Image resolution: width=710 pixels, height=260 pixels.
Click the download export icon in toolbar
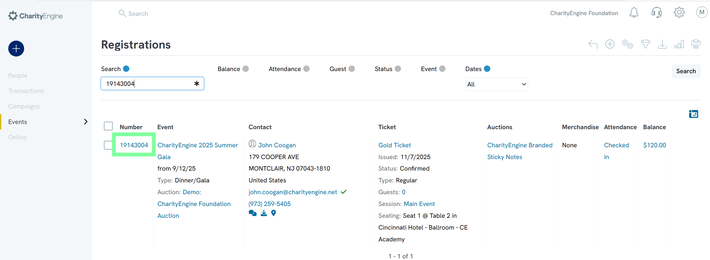pyautogui.click(x=662, y=44)
